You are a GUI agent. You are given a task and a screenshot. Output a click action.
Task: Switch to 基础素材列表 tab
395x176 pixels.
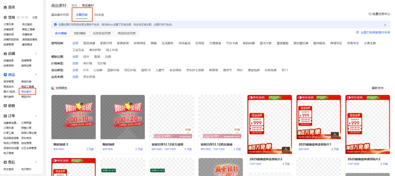click(60, 15)
